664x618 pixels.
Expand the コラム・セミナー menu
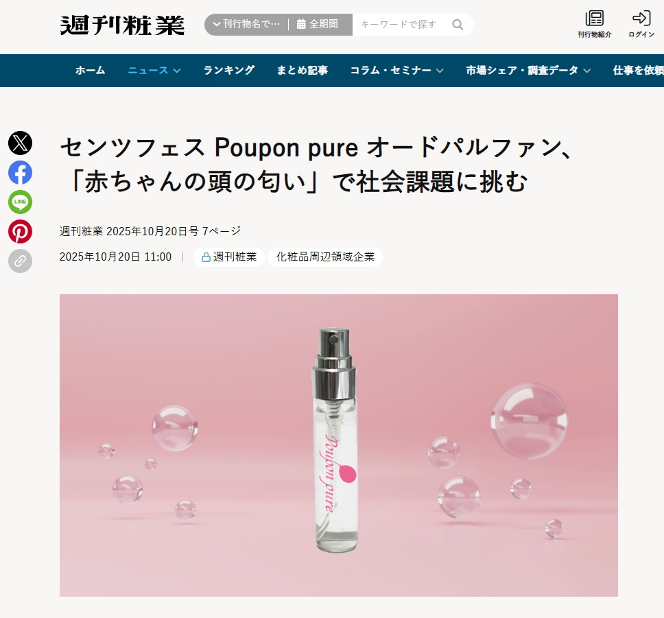click(396, 71)
